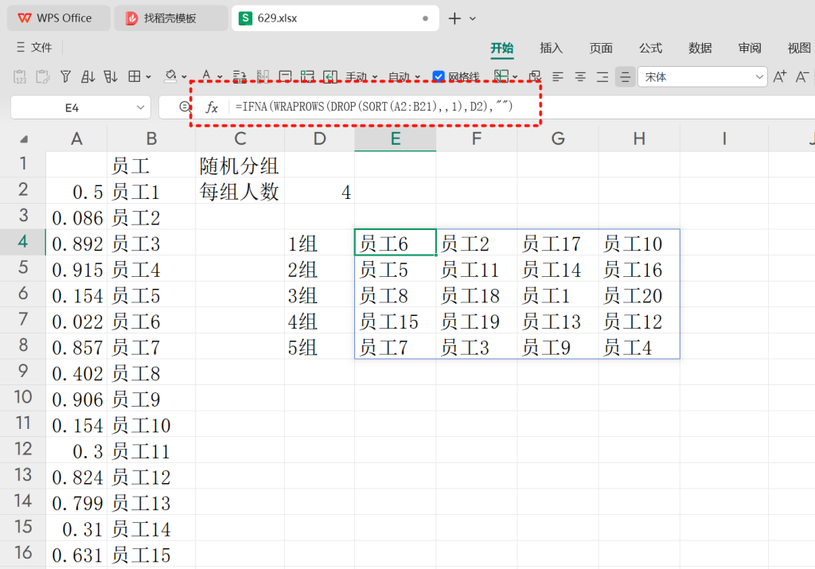Click the green arrow indent icon
The height and width of the screenshot is (569, 815).
[x=330, y=77]
